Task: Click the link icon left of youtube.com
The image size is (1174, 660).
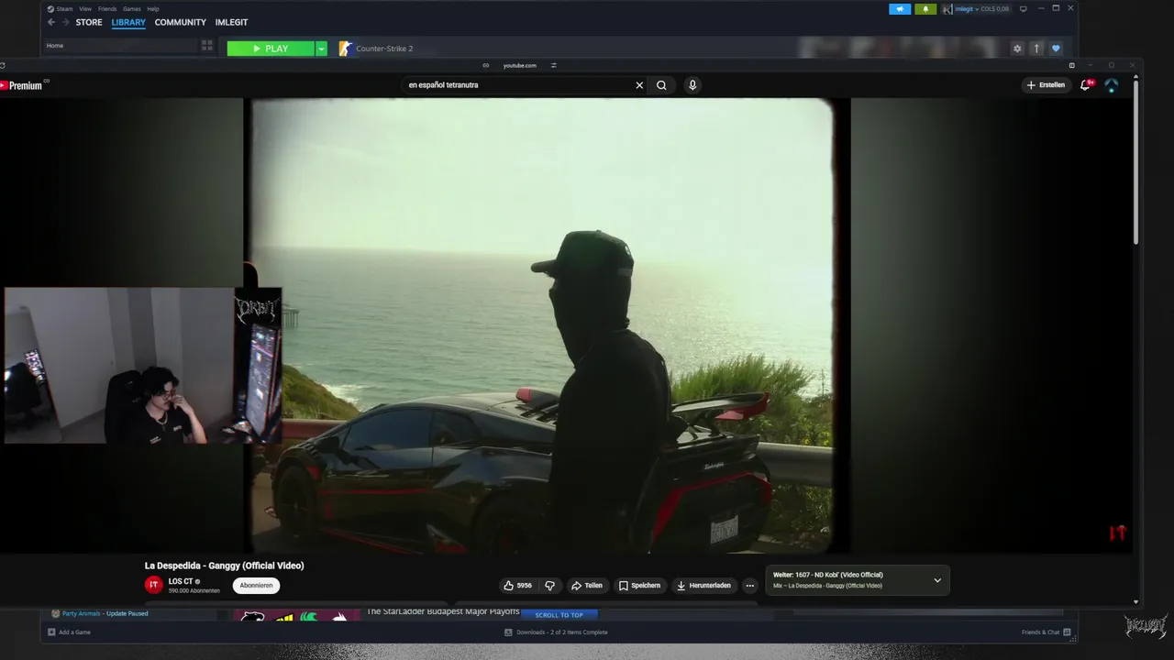Action: pos(486,65)
